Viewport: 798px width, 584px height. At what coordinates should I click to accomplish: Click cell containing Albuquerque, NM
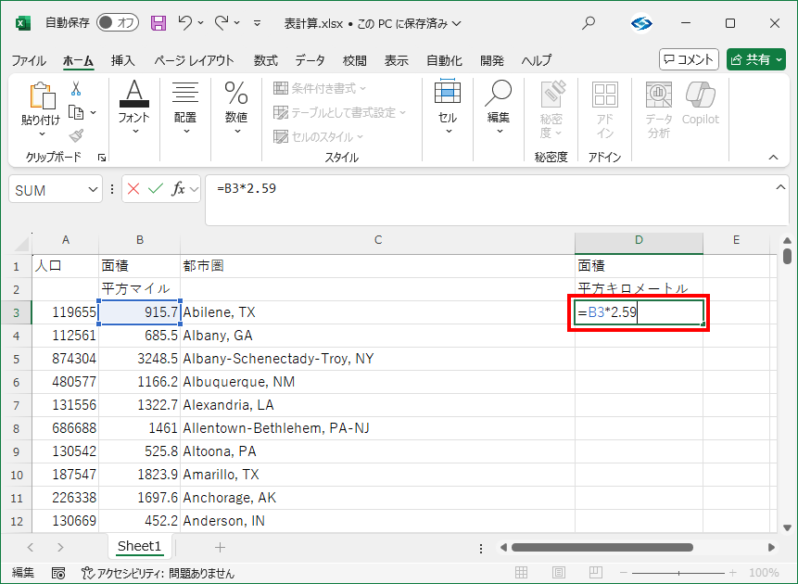point(377,382)
